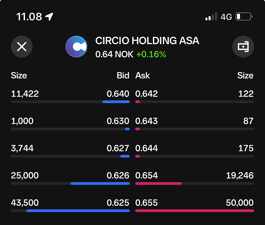Select ask size 50,000 entry
The image size is (265, 225).
click(240, 203)
